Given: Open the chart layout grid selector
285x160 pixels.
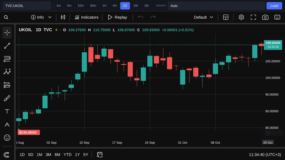Looking at the screenshot, I should [x=226, y=17].
